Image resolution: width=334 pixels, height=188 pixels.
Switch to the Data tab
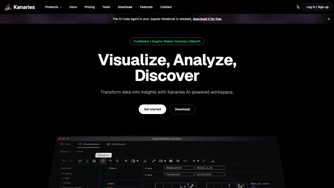(65, 144)
